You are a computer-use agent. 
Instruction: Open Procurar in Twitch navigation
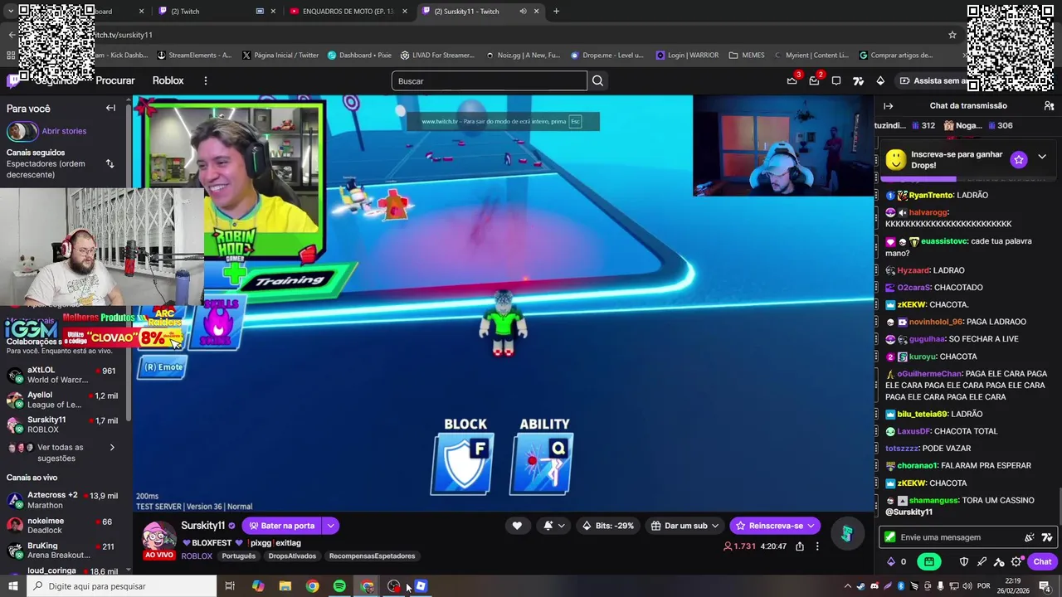click(x=115, y=80)
